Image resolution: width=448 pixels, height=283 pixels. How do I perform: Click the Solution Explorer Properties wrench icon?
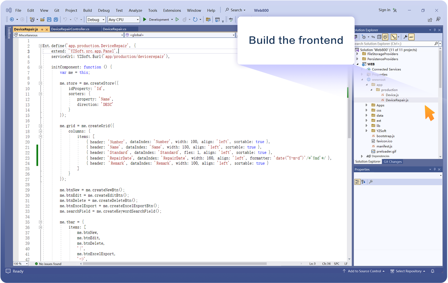405,37
